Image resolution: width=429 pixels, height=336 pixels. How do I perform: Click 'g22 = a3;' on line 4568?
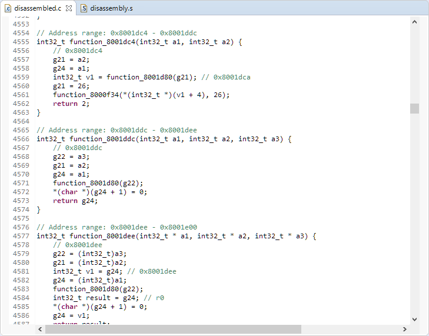point(71,157)
